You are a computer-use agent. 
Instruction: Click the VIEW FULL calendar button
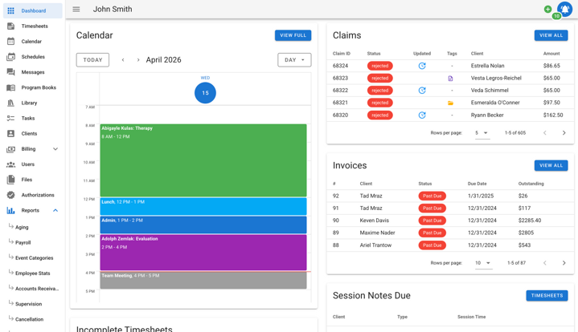(x=293, y=35)
